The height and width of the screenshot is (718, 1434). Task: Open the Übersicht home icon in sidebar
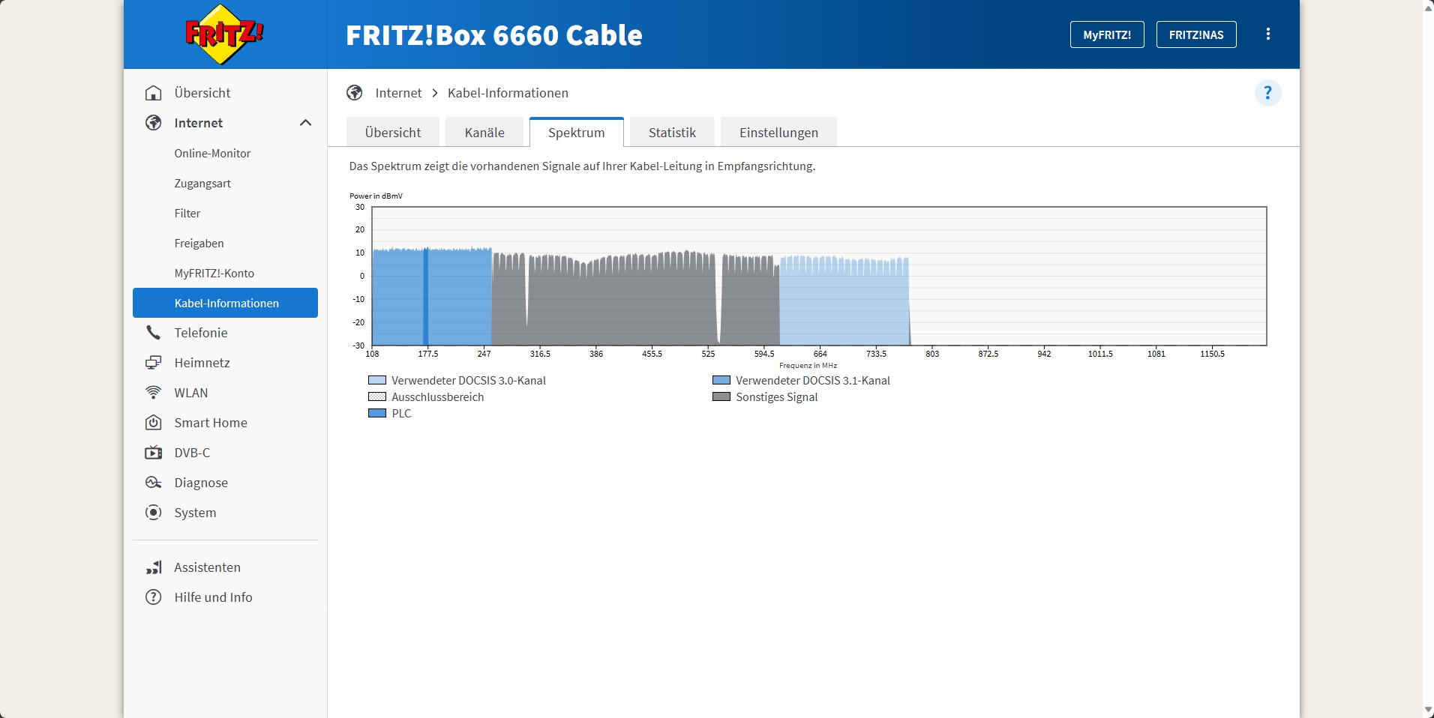click(153, 93)
